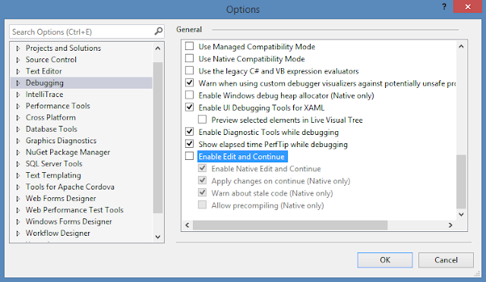Click the Cancel button
This screenshot has height=282, width=486.
[x=446, y=260]
